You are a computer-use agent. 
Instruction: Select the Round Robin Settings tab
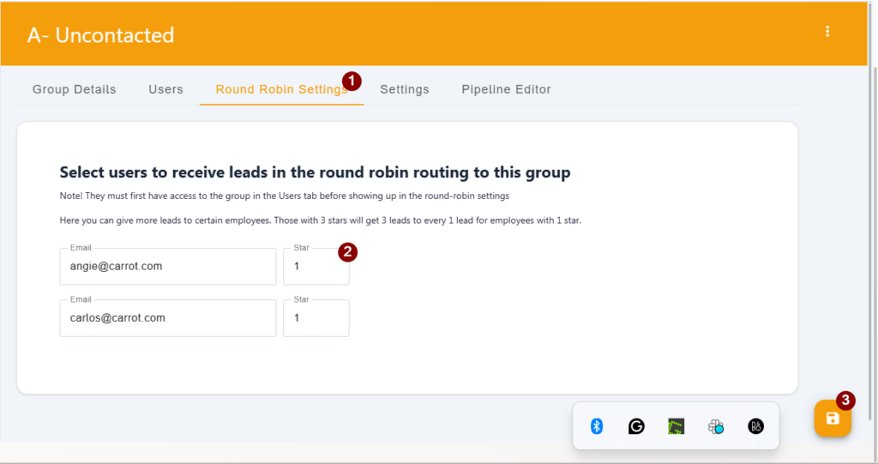click(x=281, y=89)
